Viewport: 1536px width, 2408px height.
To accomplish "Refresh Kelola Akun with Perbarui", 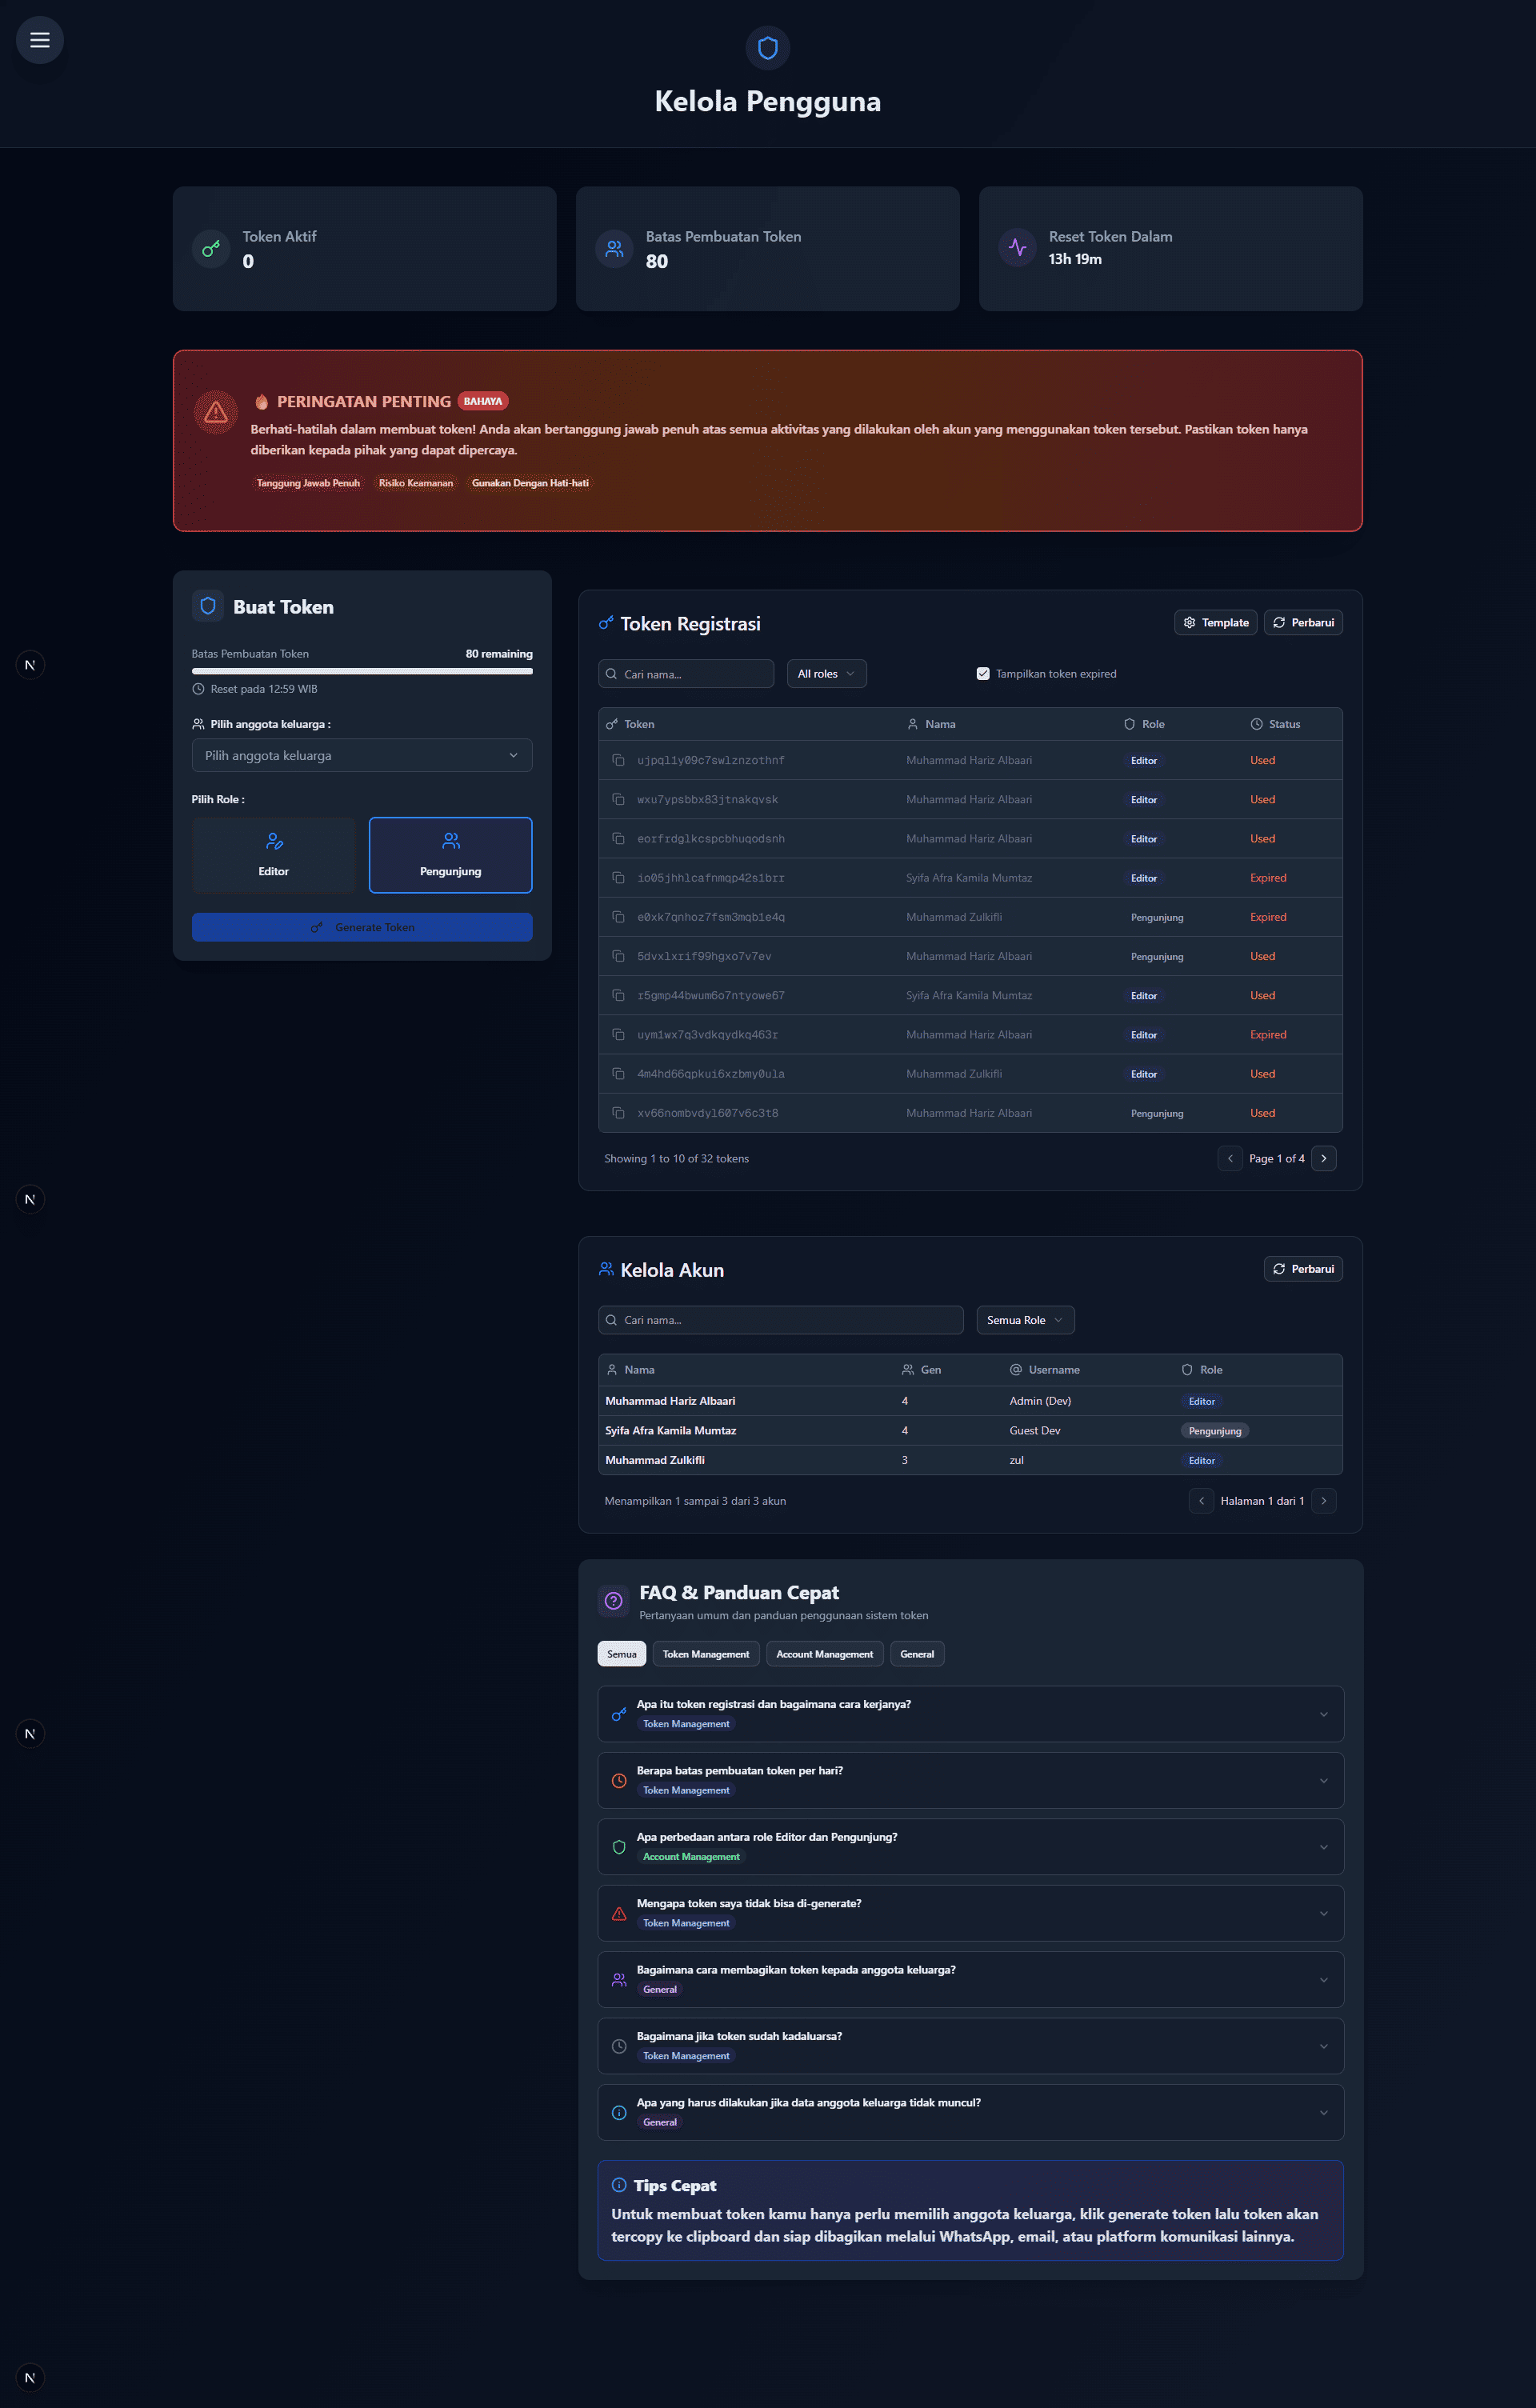I will click(x=1303, y=1269).
